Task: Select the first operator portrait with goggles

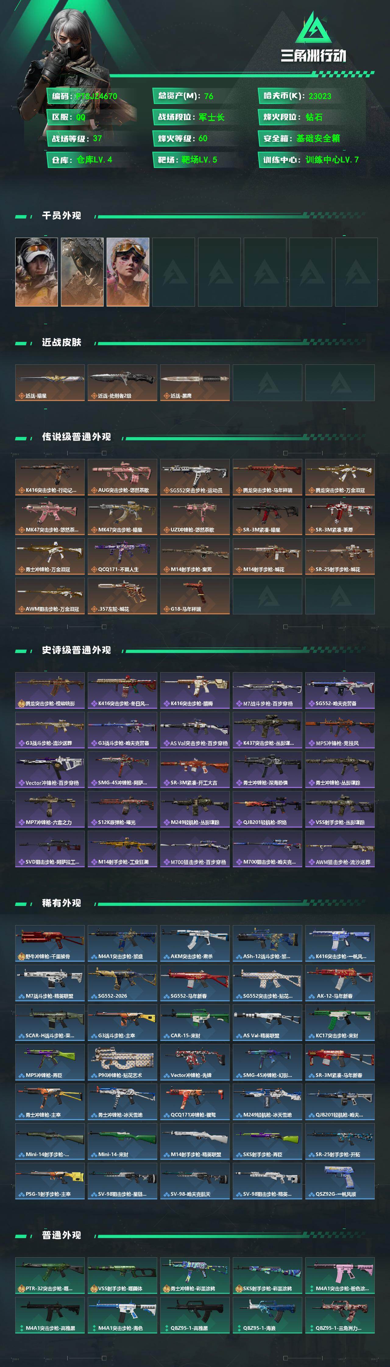Action: click(x=37, y=272)
